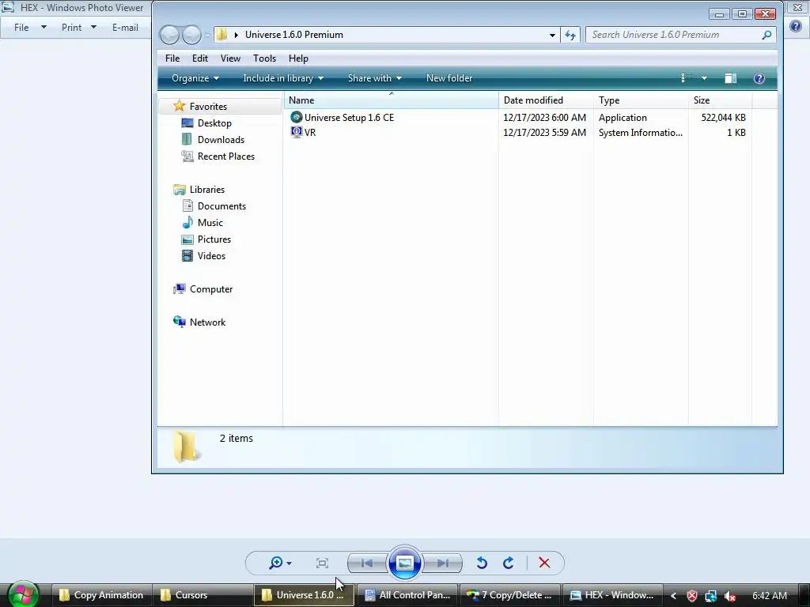This screenshot has height=607, width=810.
Task: Open the recent pages dropdown beside Forward
Action: (207, 35)
